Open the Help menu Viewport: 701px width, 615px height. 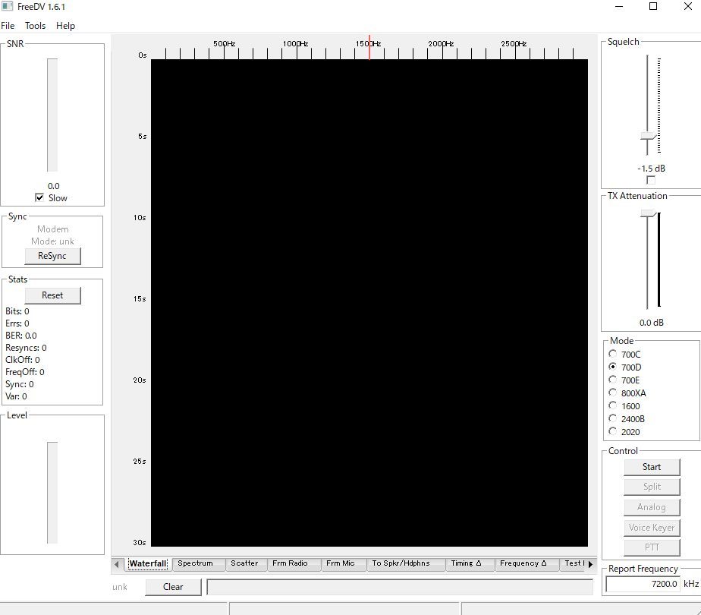(65, 26)
